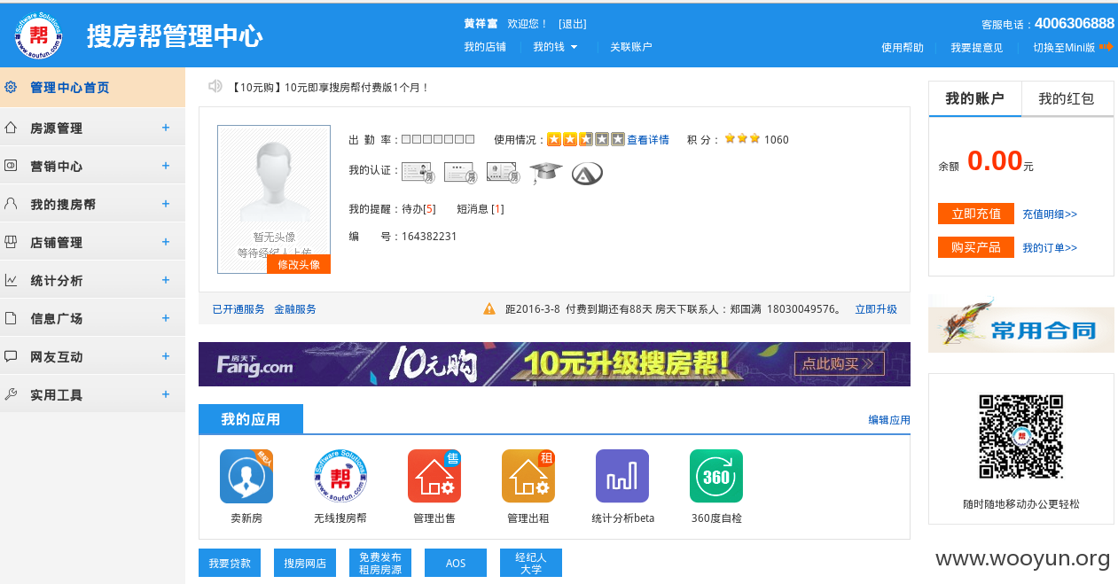Click the graduation cap certification icon

pyautogui.click(x=546, y=173)
